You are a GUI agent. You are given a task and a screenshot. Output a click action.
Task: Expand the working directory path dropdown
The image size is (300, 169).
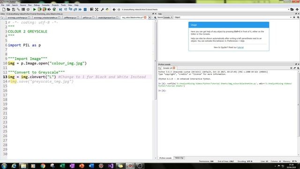(289, 9)
